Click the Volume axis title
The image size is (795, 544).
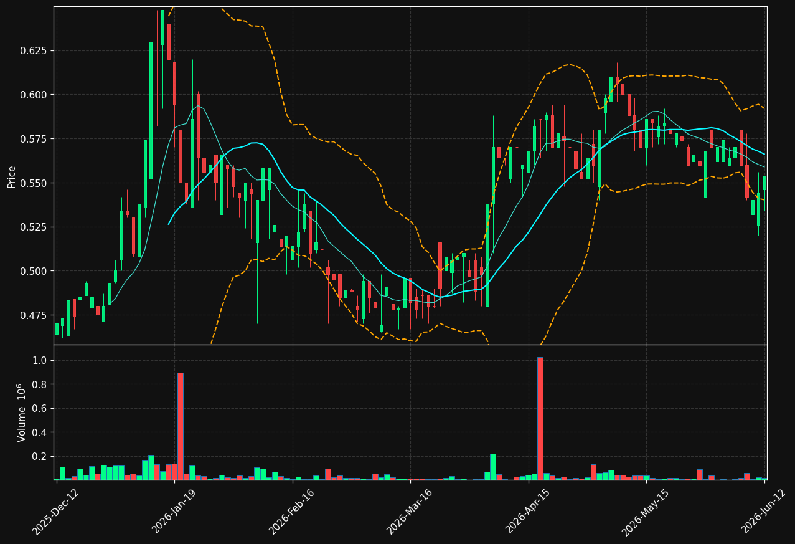point(22,413)
